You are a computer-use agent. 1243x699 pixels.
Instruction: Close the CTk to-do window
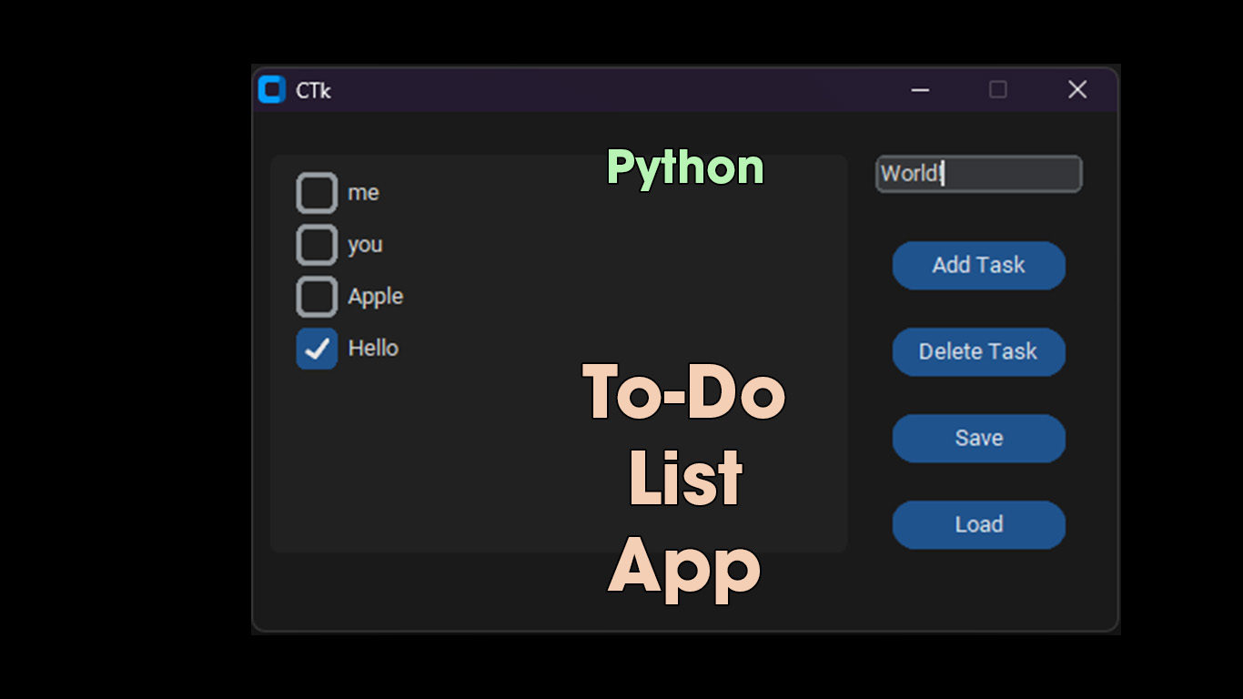coord(1077,90)
